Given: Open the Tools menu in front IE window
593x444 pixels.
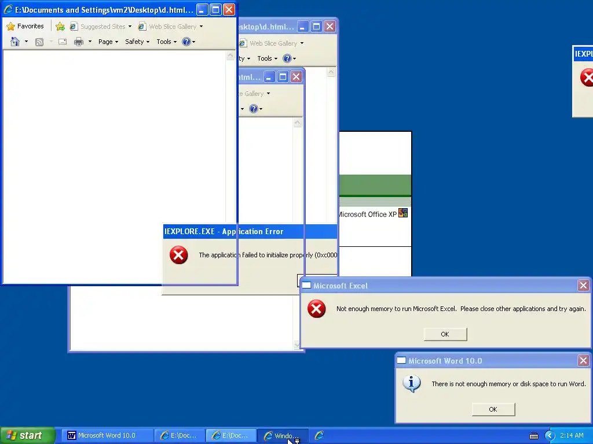Looking at the screenshot, I should (x=166, y=42).
